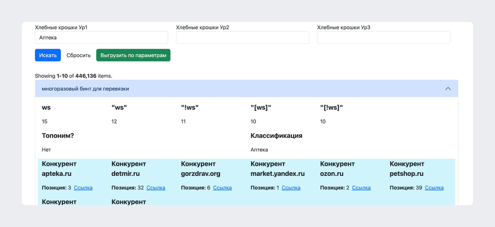Follow the Ссылка link under ozon.ru
The image size is (495, 227).
(x=361, y=188)
